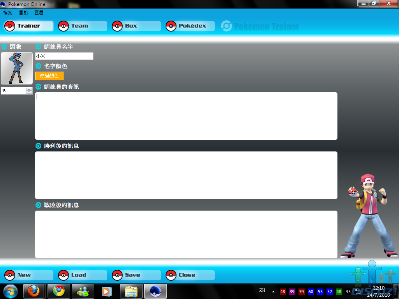
Task: Open the 檔案 menu
Action: [8, 13]
